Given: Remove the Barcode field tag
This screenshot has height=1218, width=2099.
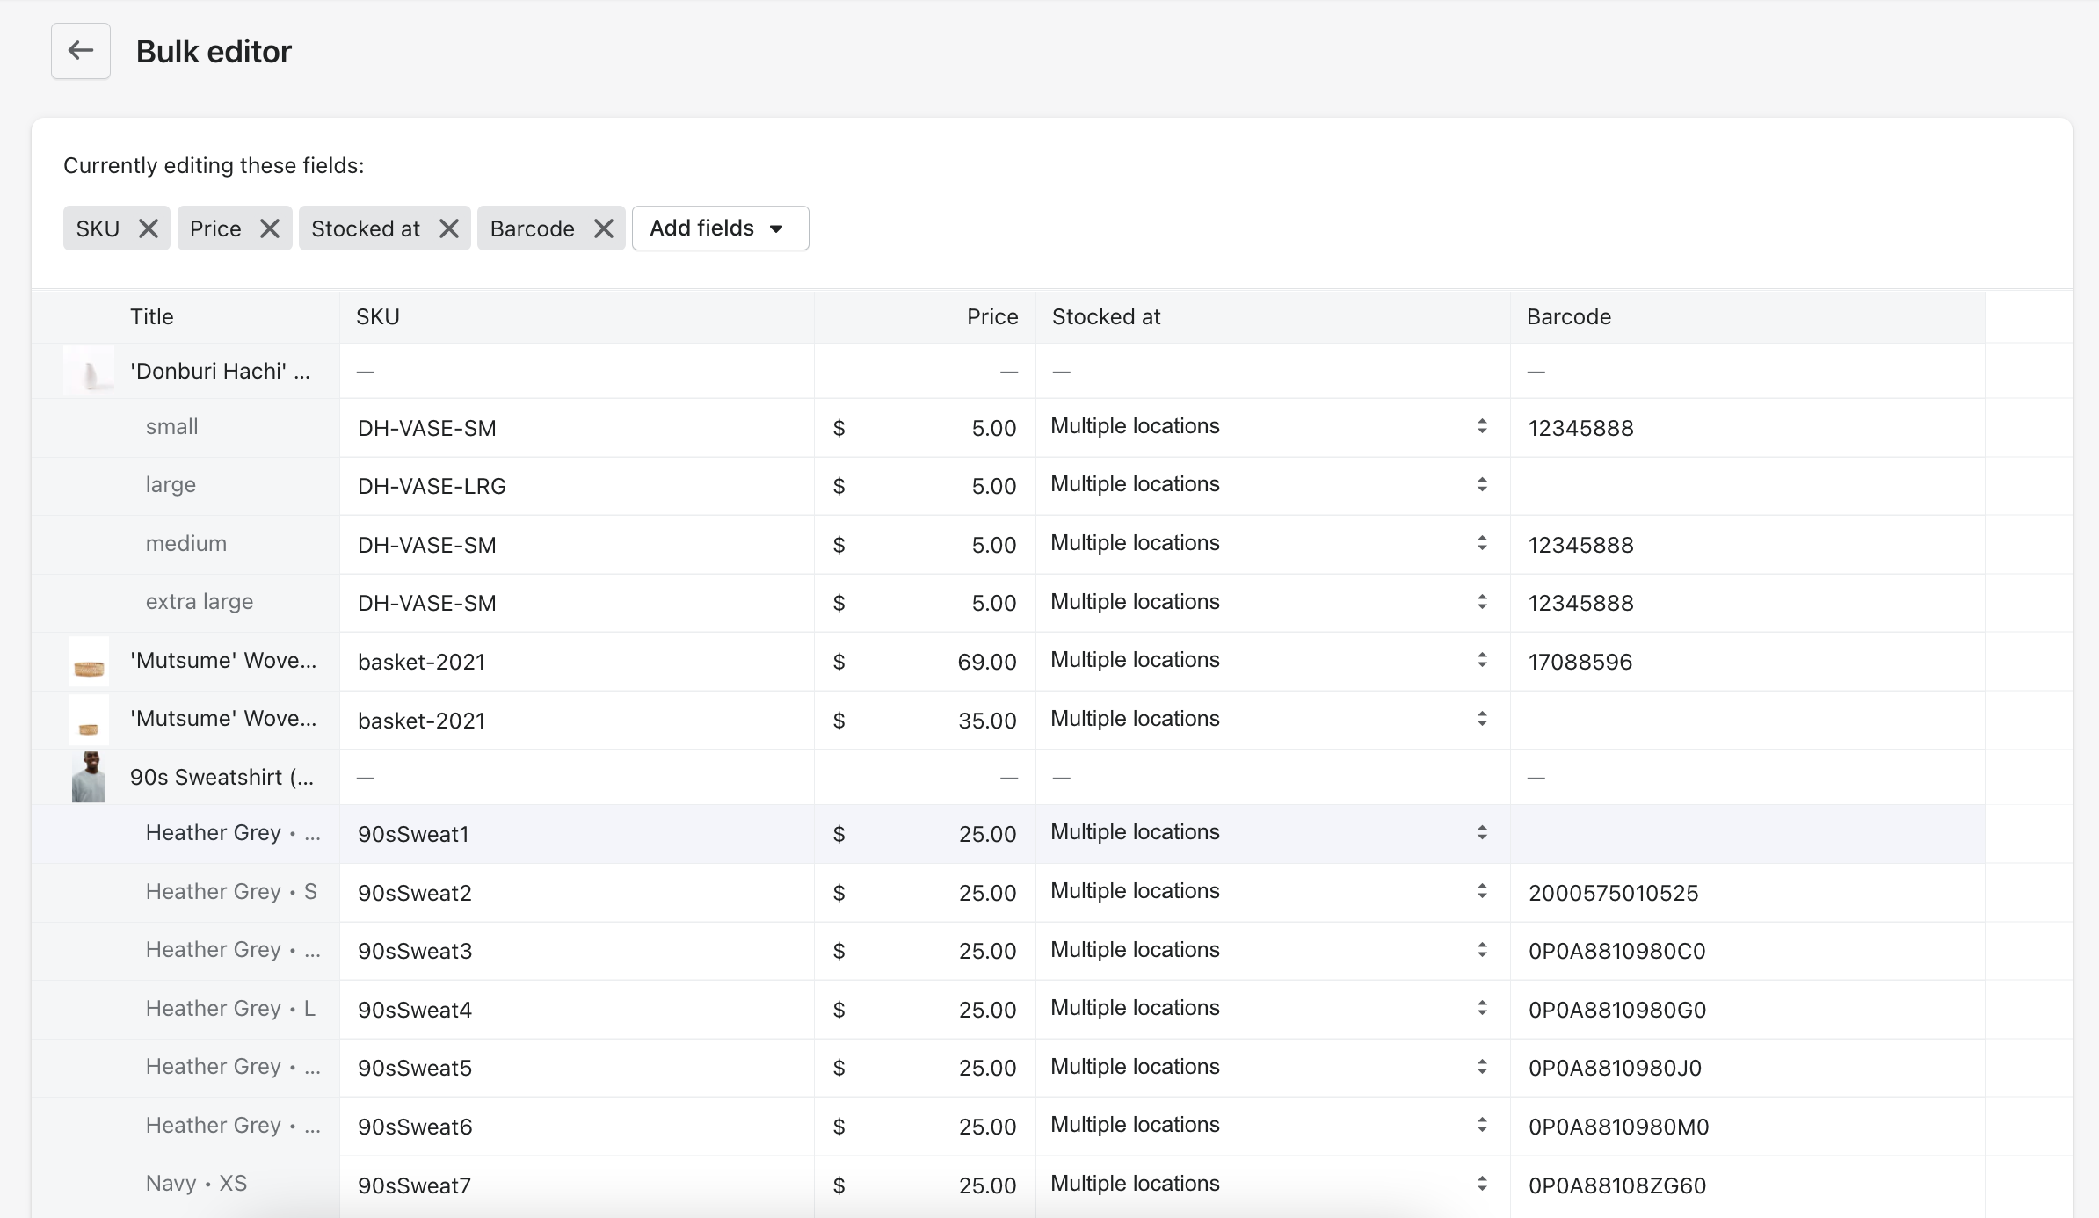Looking at the screenshot, I should click(604, 228).
